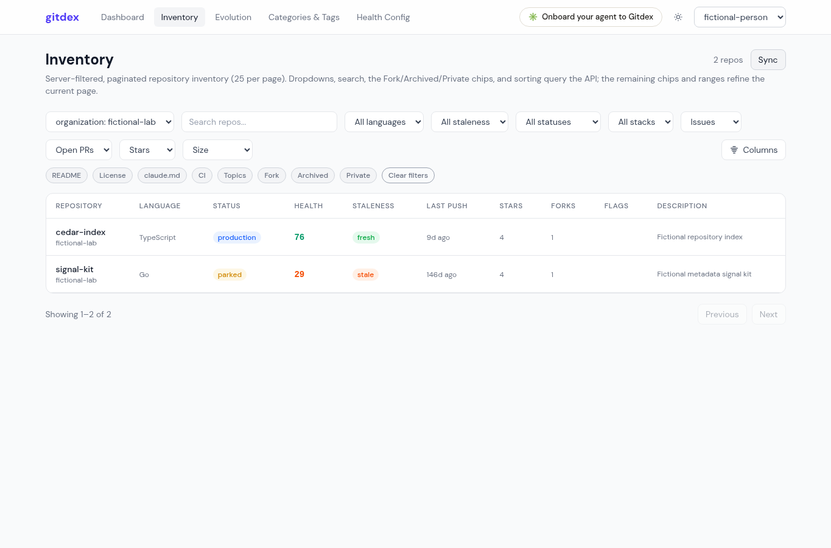Toggle the Private filter chip
The image size is (831, 548).
(x=358, y=175)
